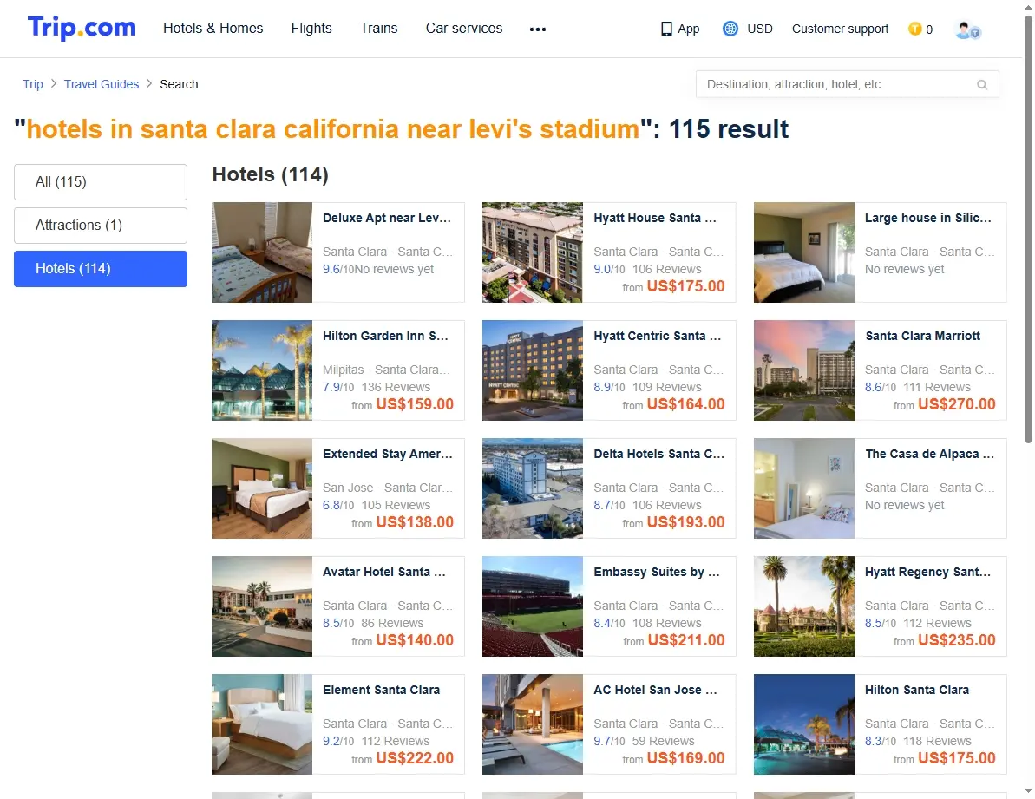The width and height of the screenshot is (1035, 799).
Task: Open the Car services menu
Action: point(464,29)
